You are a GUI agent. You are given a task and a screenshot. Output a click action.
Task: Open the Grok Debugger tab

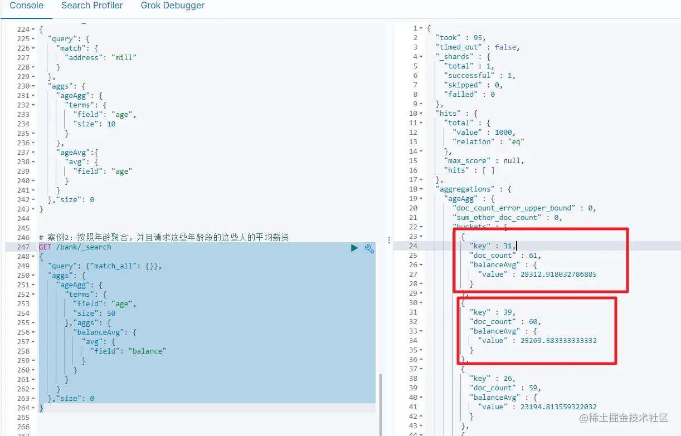(x=172, y=6)
